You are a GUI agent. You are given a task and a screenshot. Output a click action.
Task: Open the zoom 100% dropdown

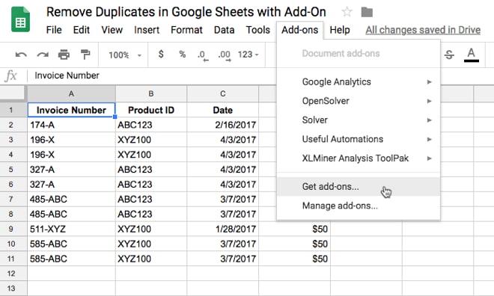(125, 55)
